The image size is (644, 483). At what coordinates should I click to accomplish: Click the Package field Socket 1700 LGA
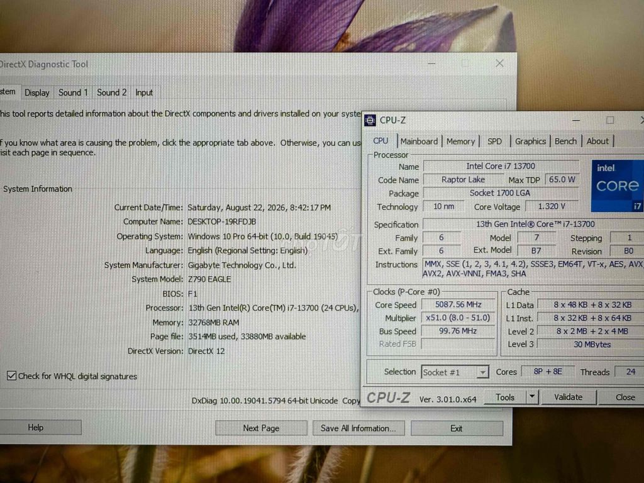[500, 192]
